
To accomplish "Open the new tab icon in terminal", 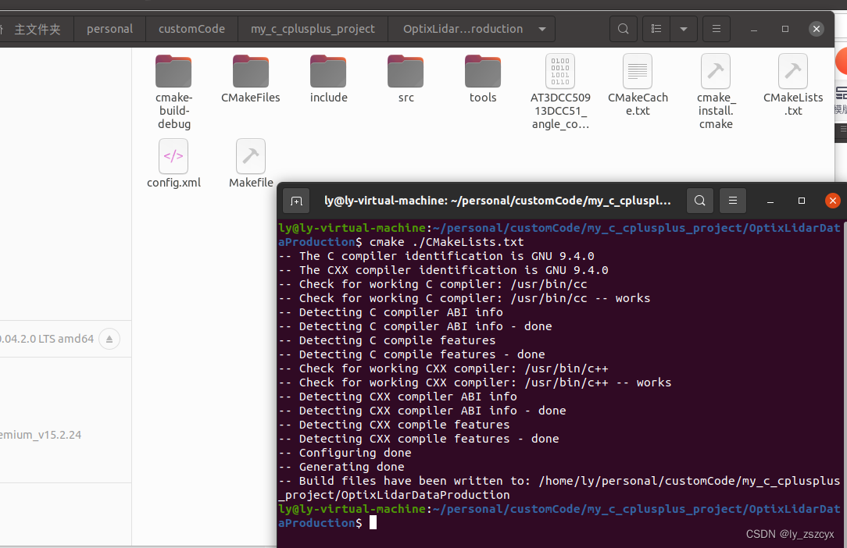I will point(296,201).
